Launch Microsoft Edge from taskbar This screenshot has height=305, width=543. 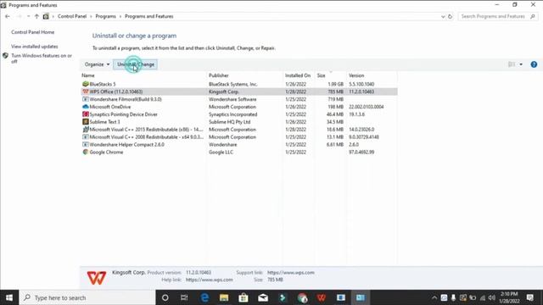click(204, 297)
